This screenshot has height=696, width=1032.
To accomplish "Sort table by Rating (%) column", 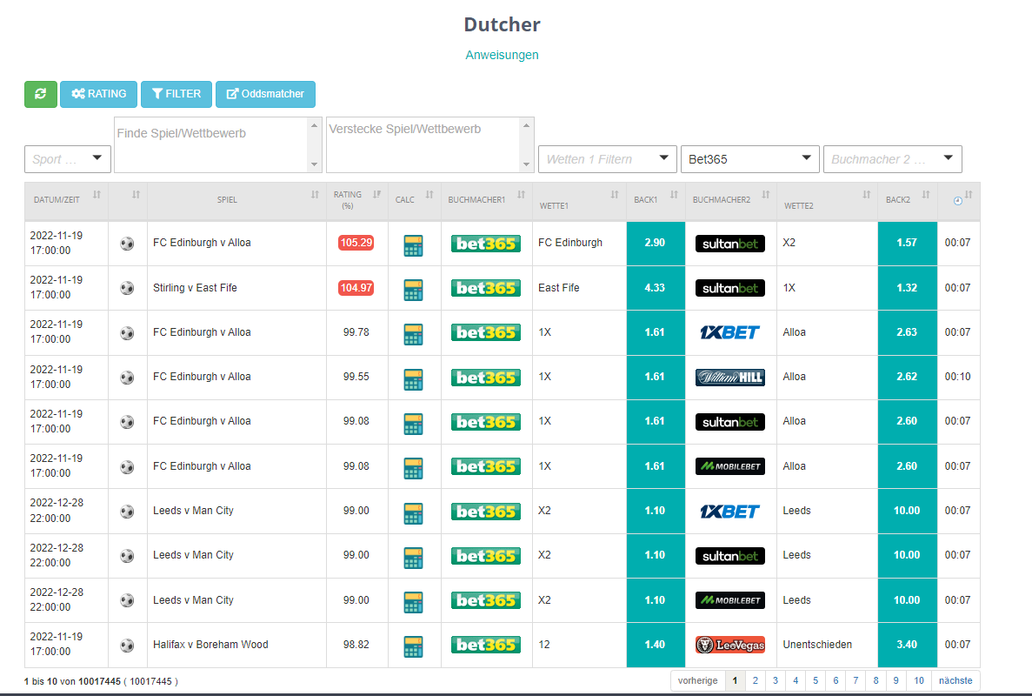I will tap(357, 201).
